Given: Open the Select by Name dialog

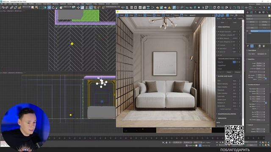Looking at the screenshot, I should tap(37, 8).
